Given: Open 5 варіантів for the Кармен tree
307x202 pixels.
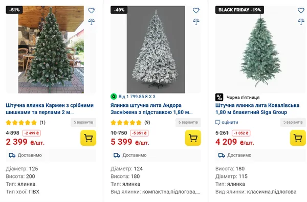Looking at the screenshot, I should click(83, 122).
